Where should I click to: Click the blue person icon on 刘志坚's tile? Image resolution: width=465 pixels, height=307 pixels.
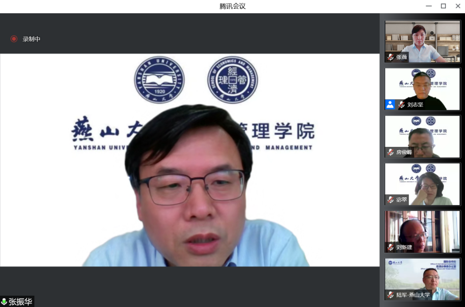pos(390,104)
